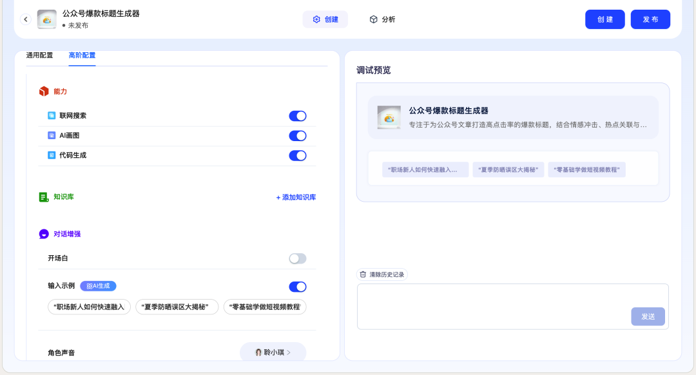Click the 清除历史记录 trash icon
696x375 pixels.
pyautogui.click(x=362, y=274)
